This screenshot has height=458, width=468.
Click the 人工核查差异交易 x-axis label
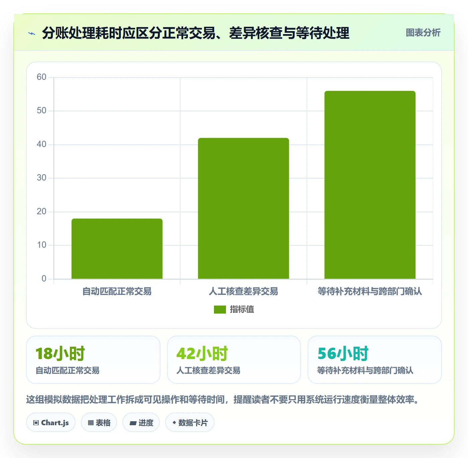point(243,292)
